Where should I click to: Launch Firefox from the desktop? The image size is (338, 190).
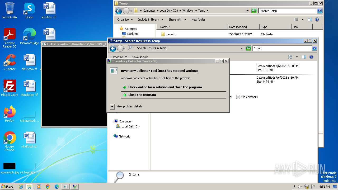coord(10,114)
